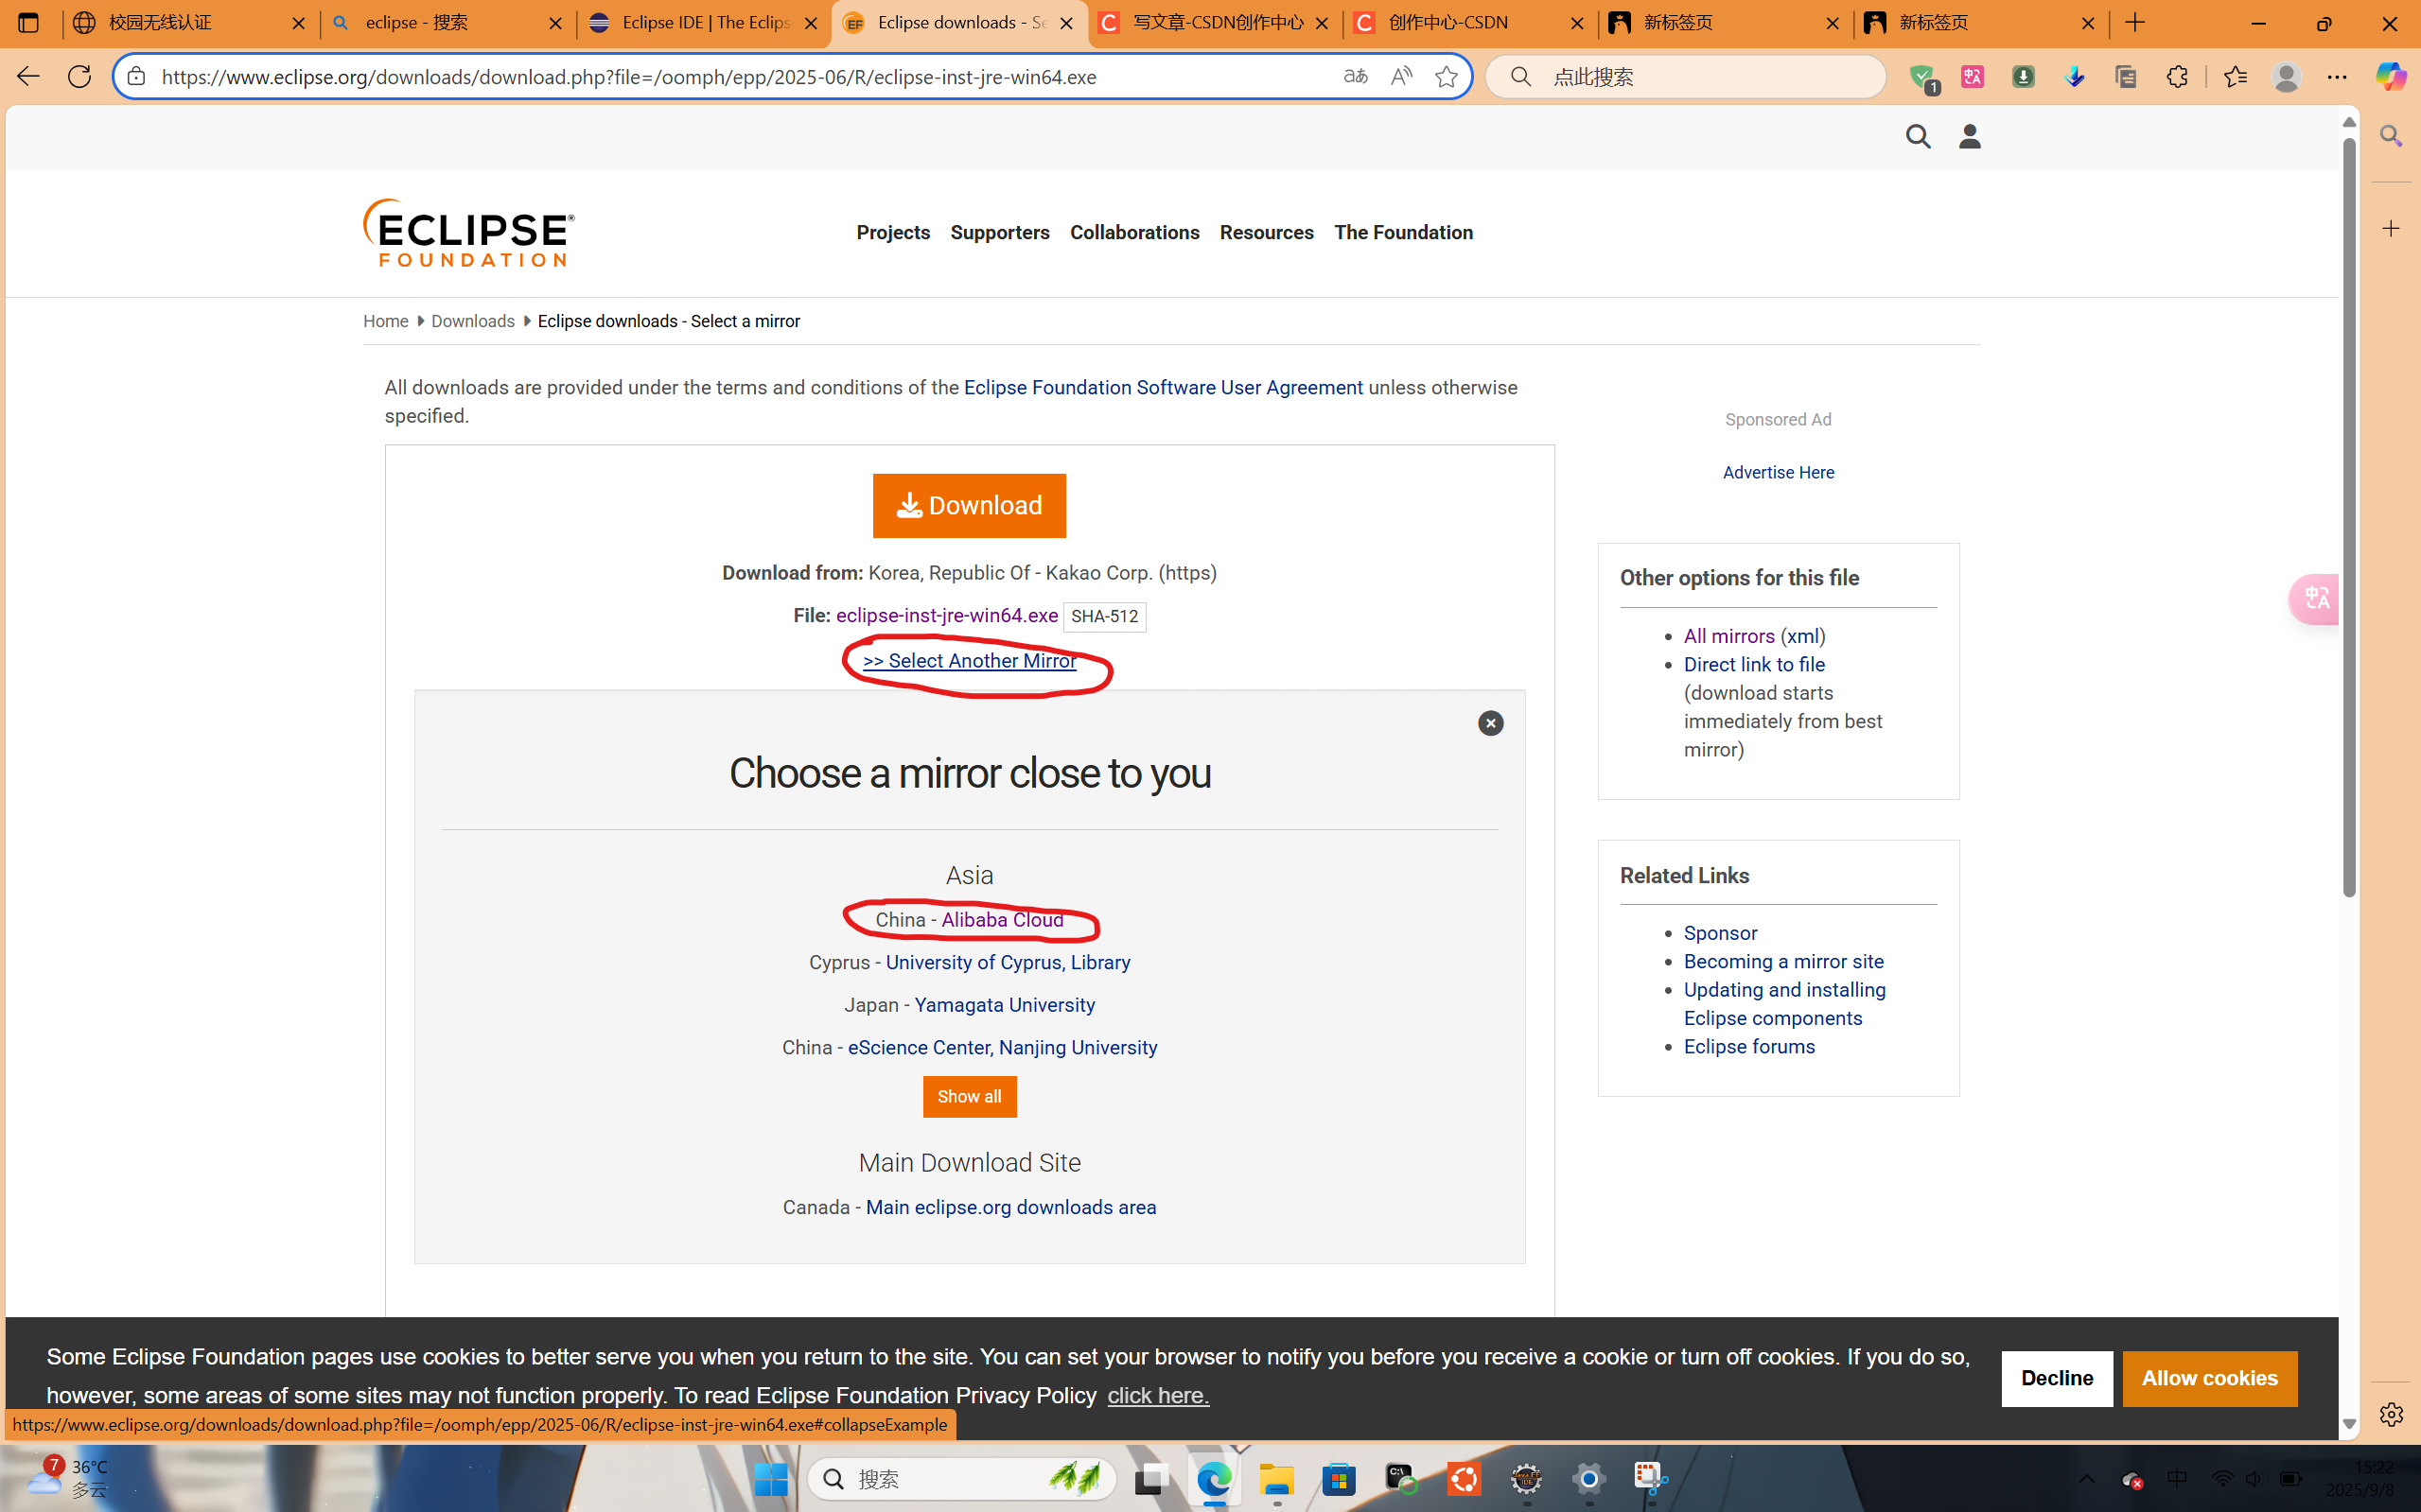Open the browser Extensions puzzle icon
The width and height of the screenshot is (2421, 1512).
pyautogui.click(x=2177, y=77)
